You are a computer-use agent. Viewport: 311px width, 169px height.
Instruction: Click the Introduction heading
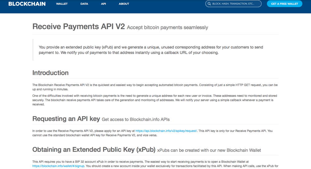pos(50,73)
